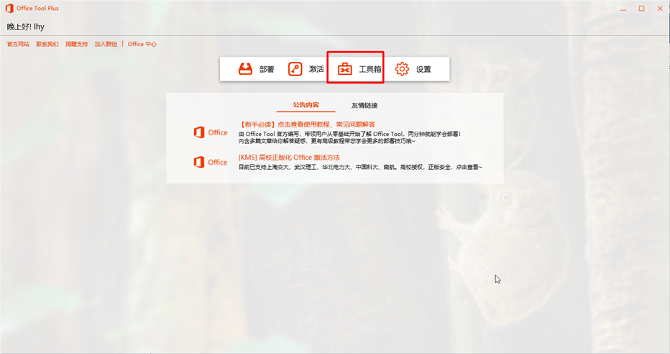Viewport: 670px width, 354px height.
Task: Maximize the Office Tool Plus window
Action: point(641,9)
